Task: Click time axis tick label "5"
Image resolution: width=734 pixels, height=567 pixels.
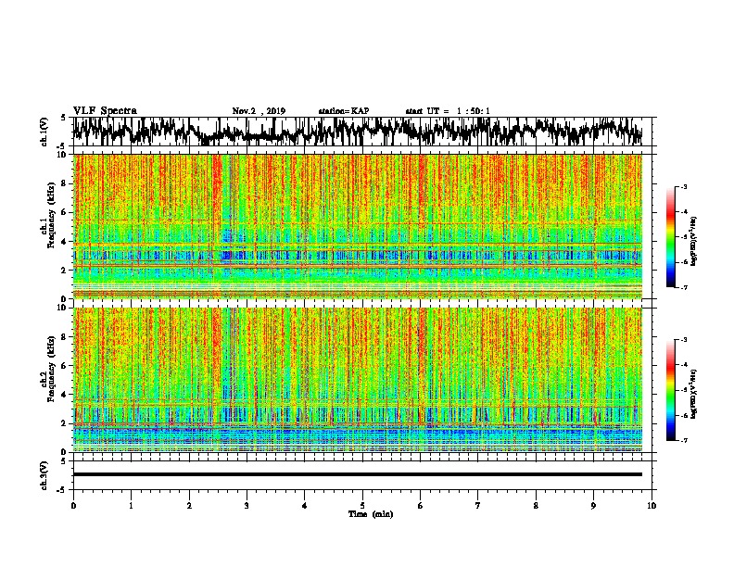Action: 362,506
